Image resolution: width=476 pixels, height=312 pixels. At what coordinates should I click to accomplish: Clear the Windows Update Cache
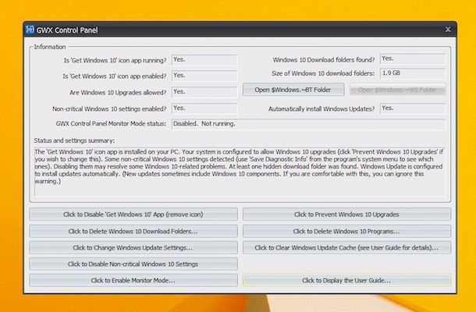[346, 247]
